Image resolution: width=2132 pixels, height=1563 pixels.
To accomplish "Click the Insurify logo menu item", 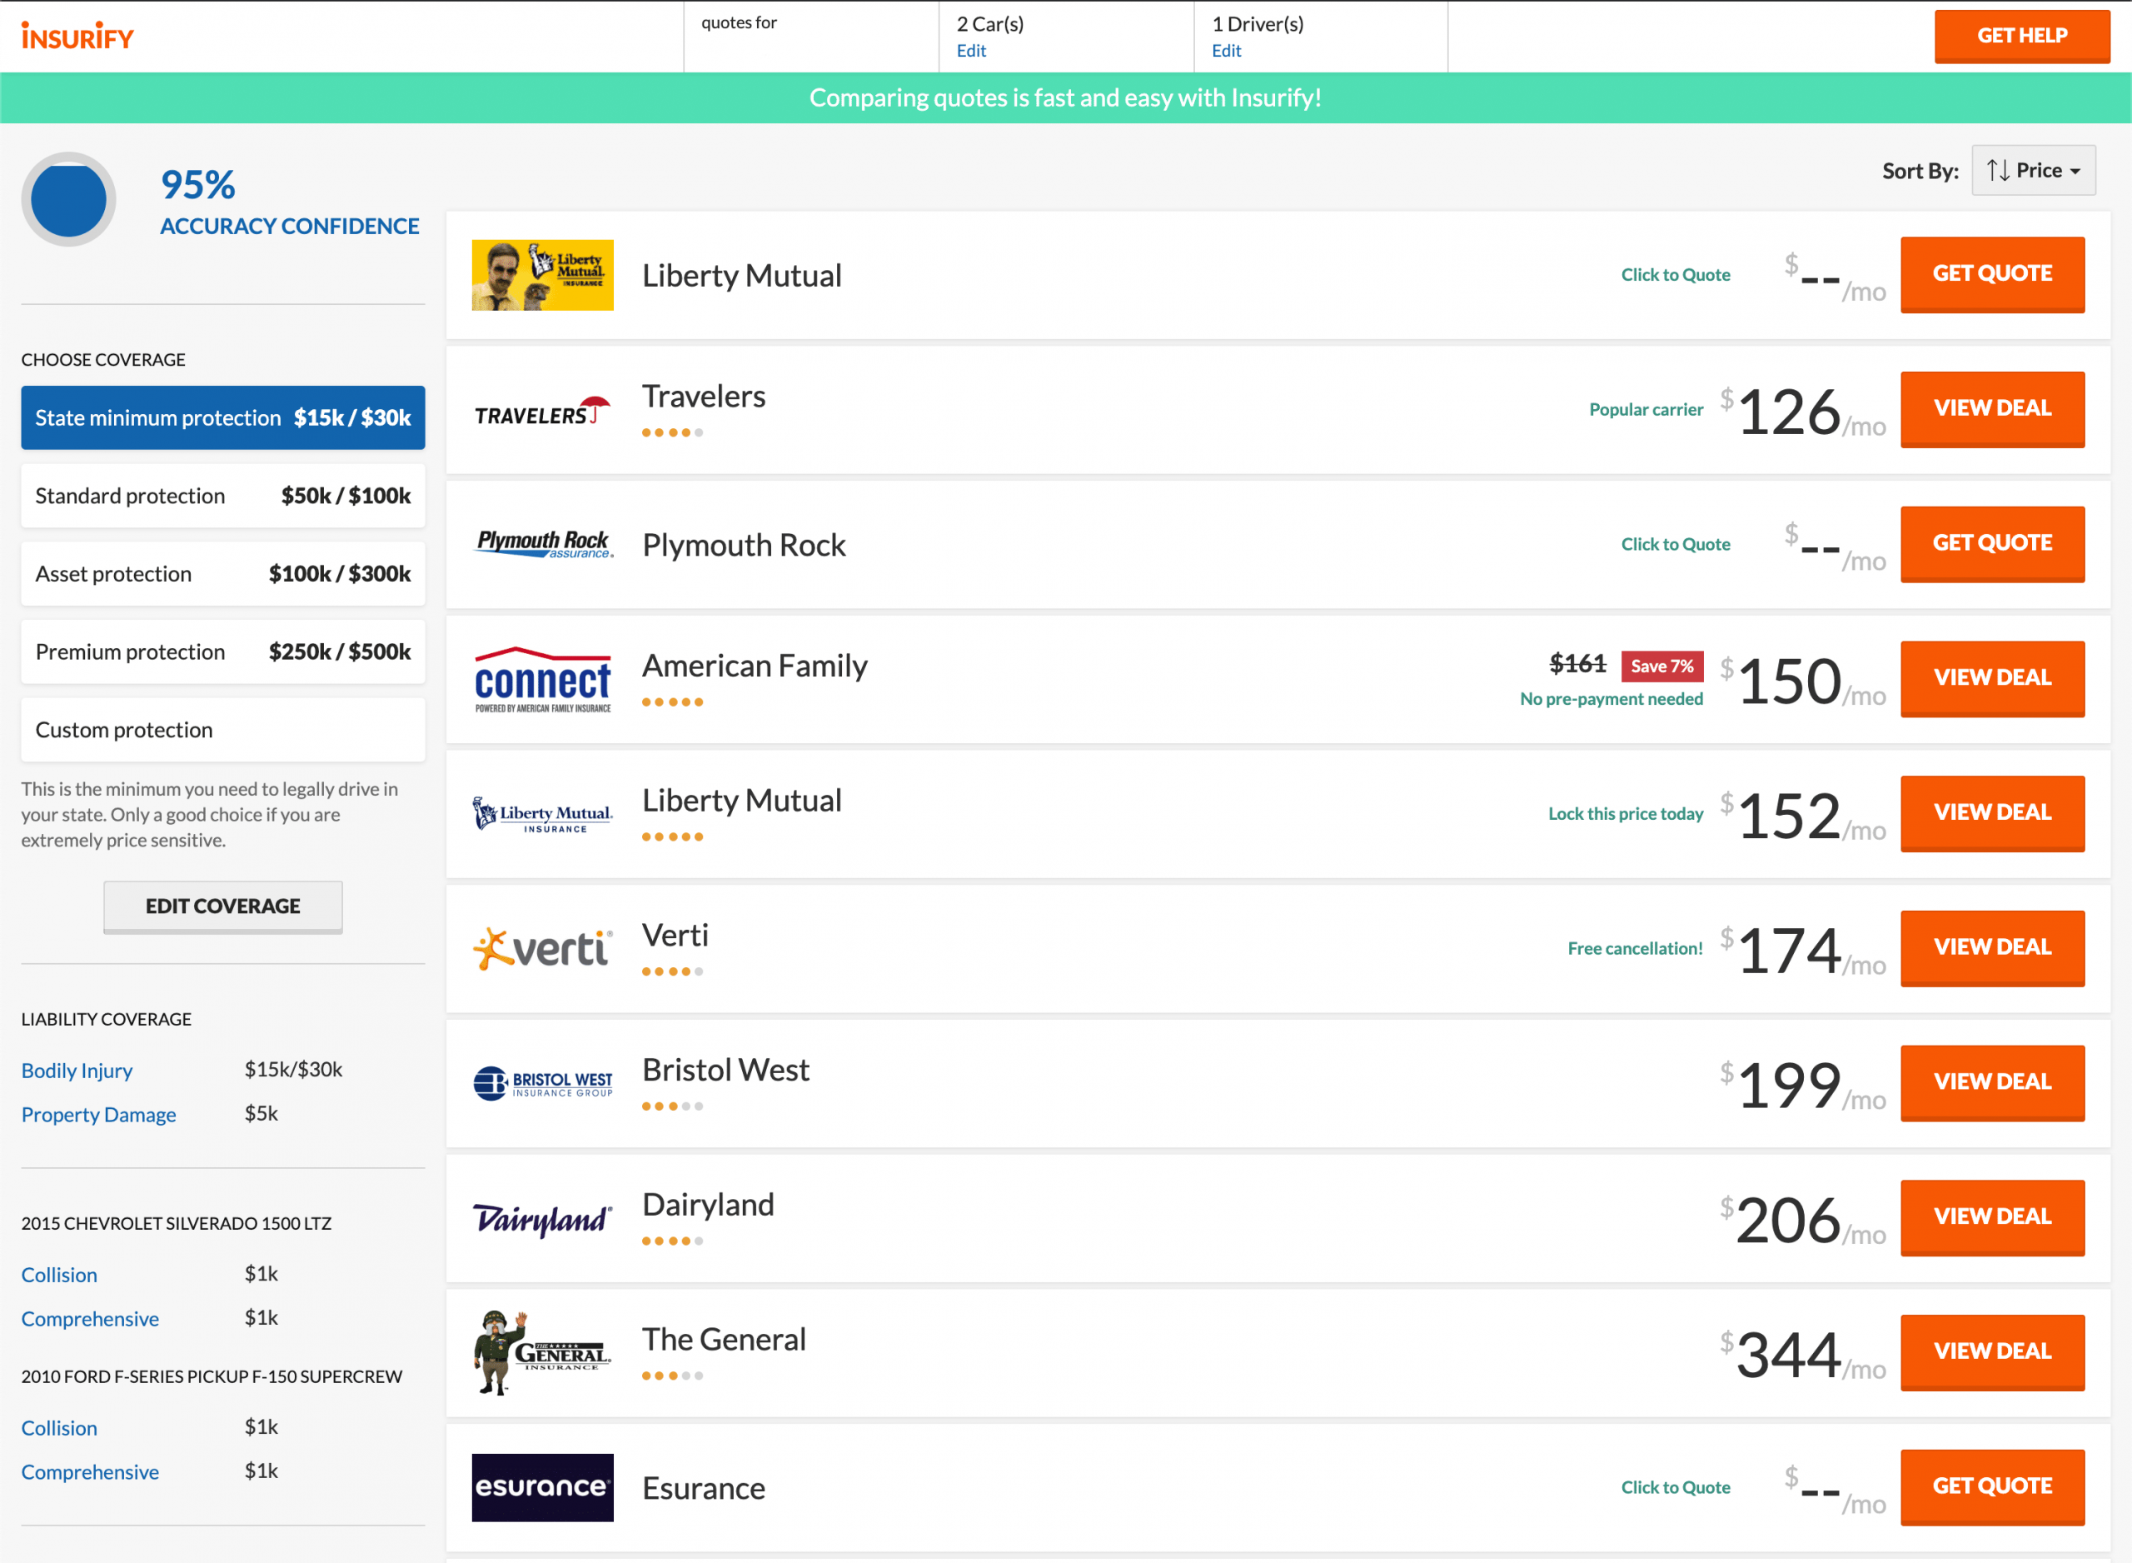I will [x=79, y=35].
